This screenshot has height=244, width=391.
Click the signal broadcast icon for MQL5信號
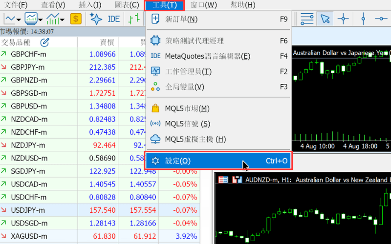click(155, 123)
